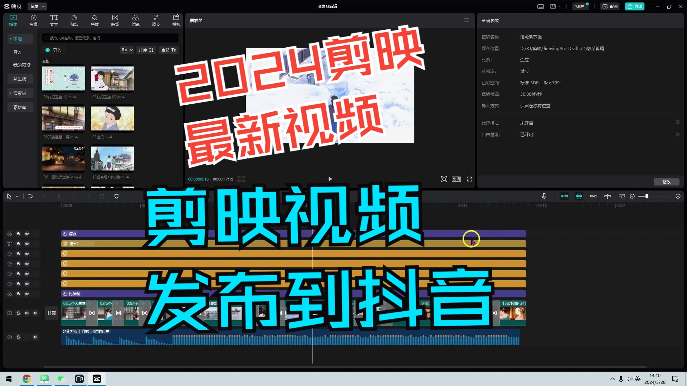This screenshot has width=687, height=386.
Task: Click the microphone record voiceover icon
Action: click(544, 196)
